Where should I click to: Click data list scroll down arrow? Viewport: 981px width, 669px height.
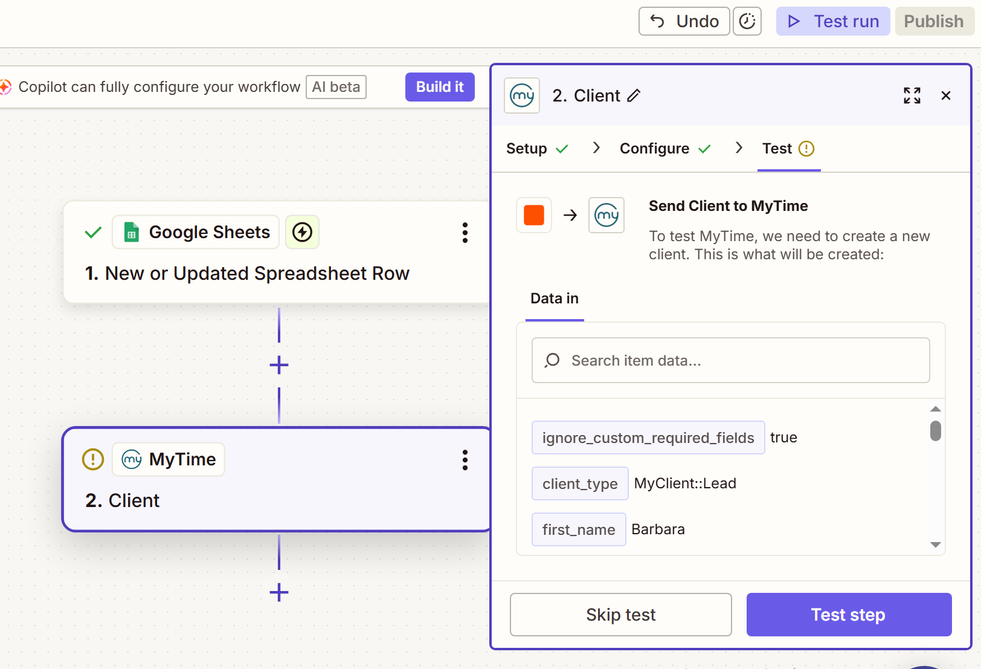click(936, 545)
